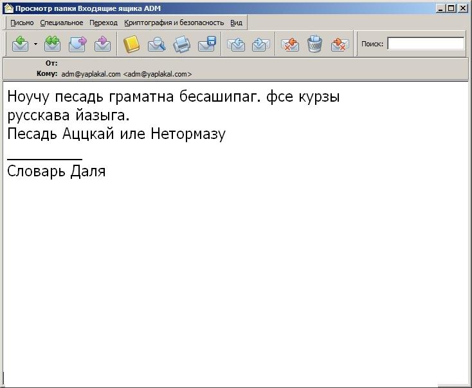Click the text line русскава йазыга.
This screenshot has height=388, width=472.
tap(68, 115)
